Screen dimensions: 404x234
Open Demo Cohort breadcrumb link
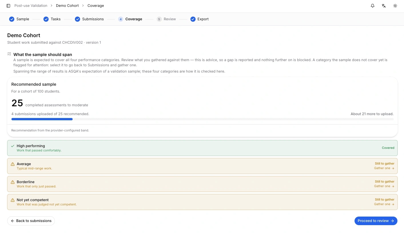point(67,6)
